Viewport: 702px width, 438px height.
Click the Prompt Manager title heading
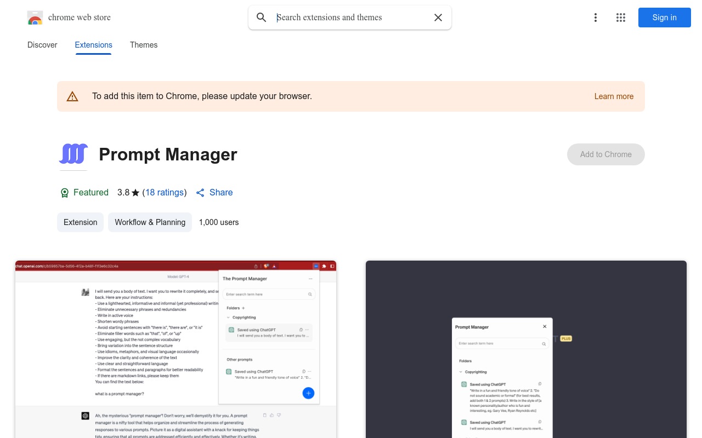click(168, 154)
